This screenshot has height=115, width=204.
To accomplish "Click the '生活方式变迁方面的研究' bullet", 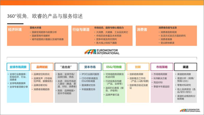I will [x=173, y=36].
